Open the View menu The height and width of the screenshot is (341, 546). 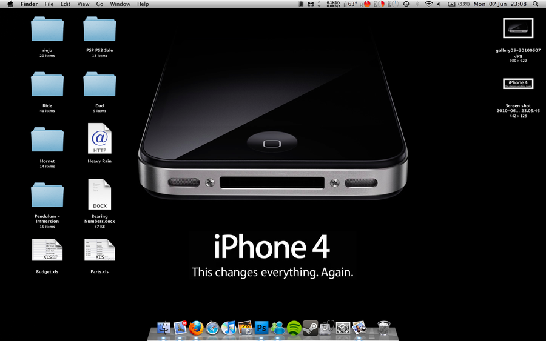tap(83, 4)
